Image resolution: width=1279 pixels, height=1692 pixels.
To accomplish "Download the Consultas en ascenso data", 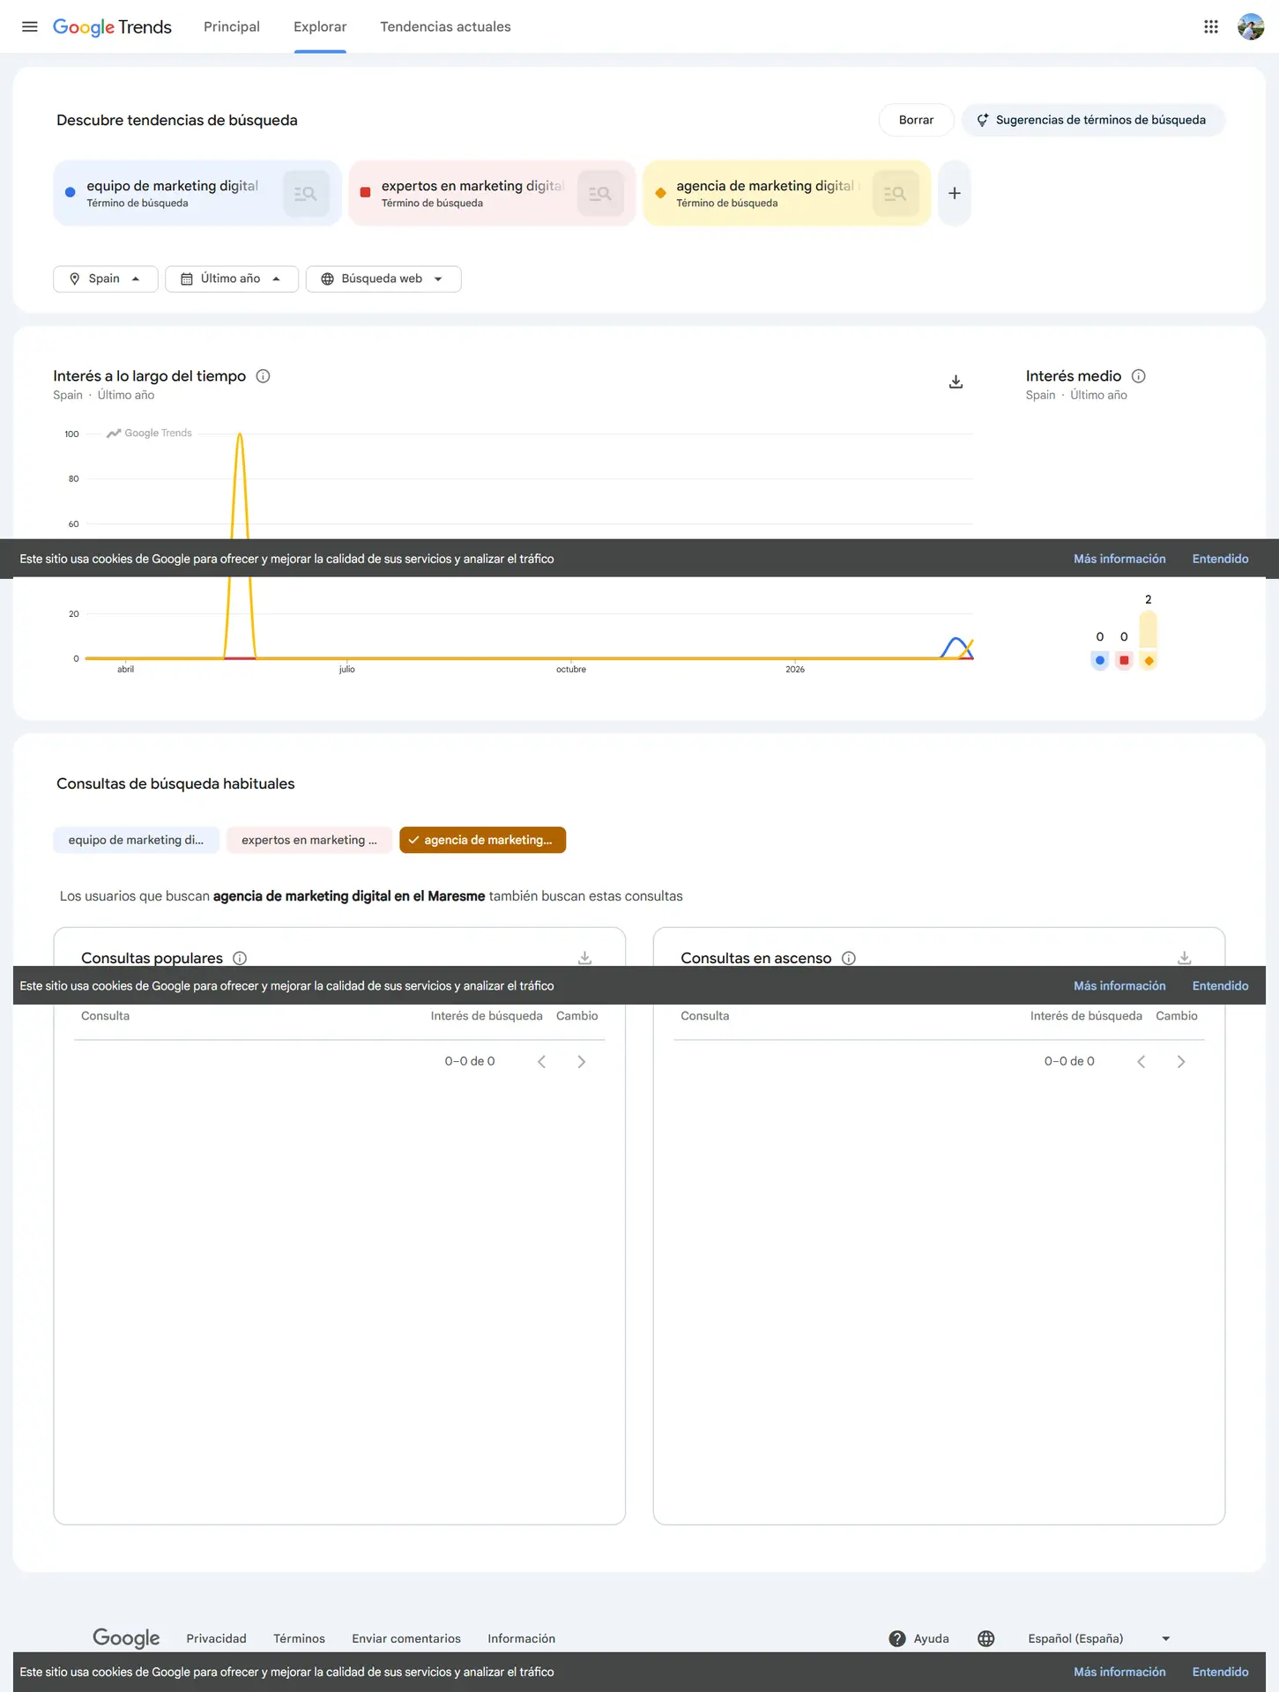I will coord(1184,957).
